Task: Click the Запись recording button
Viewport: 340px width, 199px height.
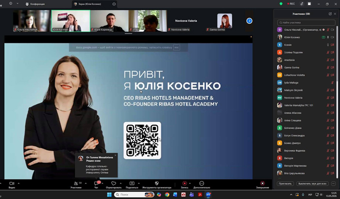Action: coord(185,185)
